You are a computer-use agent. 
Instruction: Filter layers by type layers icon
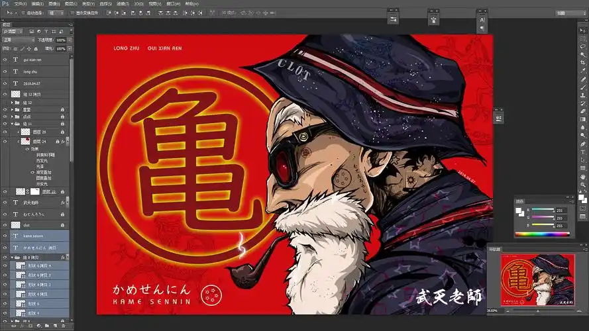46,32
